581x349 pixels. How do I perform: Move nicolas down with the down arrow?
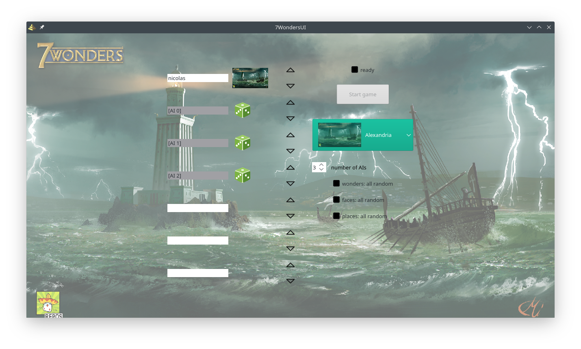(290, 86)
